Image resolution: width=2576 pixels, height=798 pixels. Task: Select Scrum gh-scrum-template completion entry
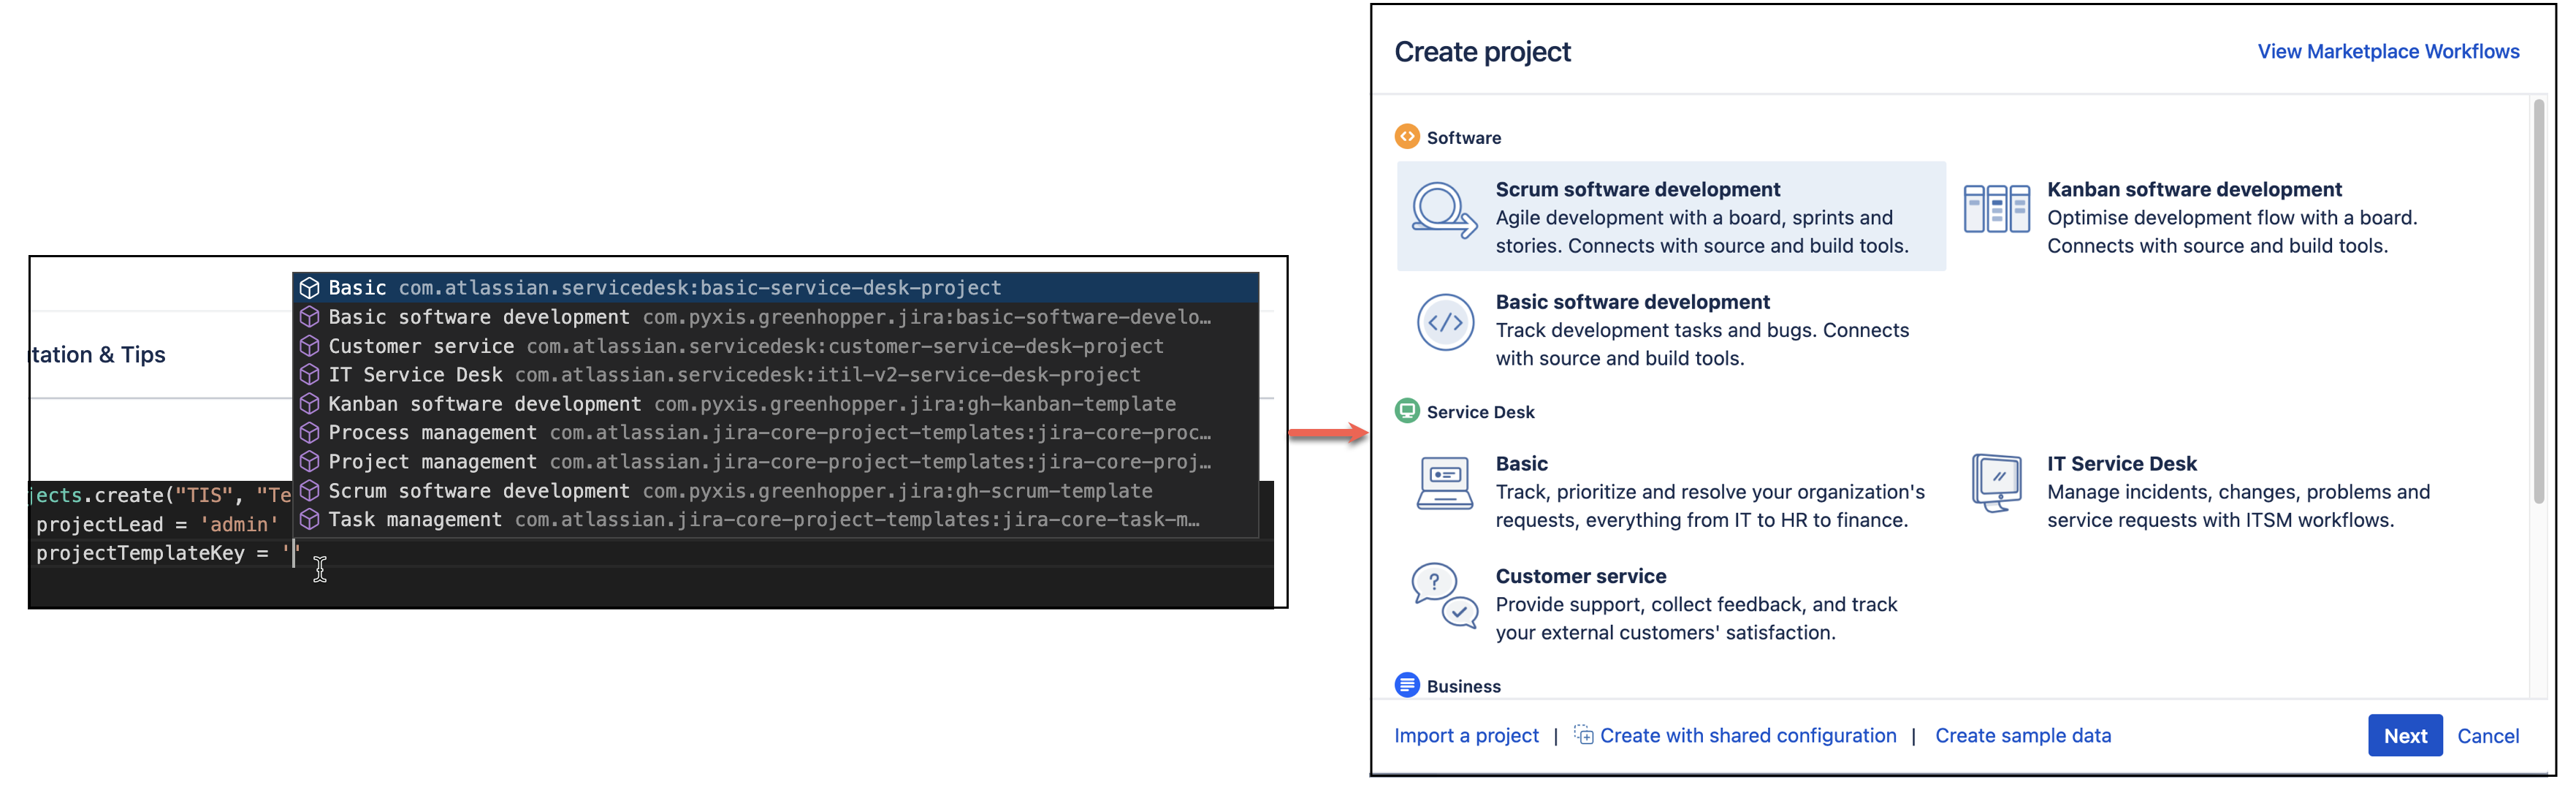775,491
